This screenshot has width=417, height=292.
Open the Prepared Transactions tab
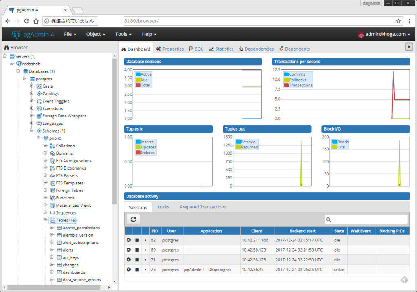coord(203,207)
